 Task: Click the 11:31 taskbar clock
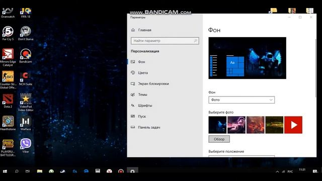click(302, 170)
